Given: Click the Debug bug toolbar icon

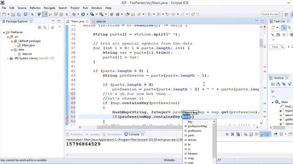Looking at the screenshot, I should [74, 14].
